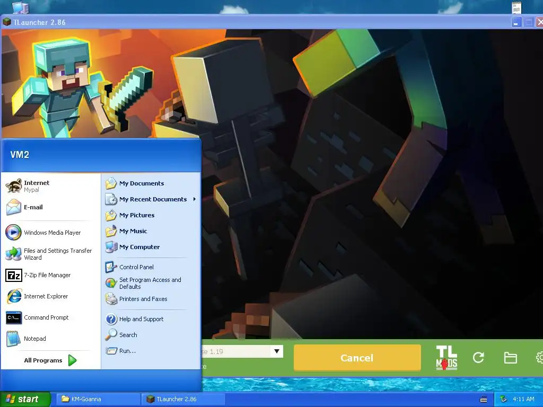Open TLauncher settings gear
This screenshot has width=543, height=407.
coord(539,358)
